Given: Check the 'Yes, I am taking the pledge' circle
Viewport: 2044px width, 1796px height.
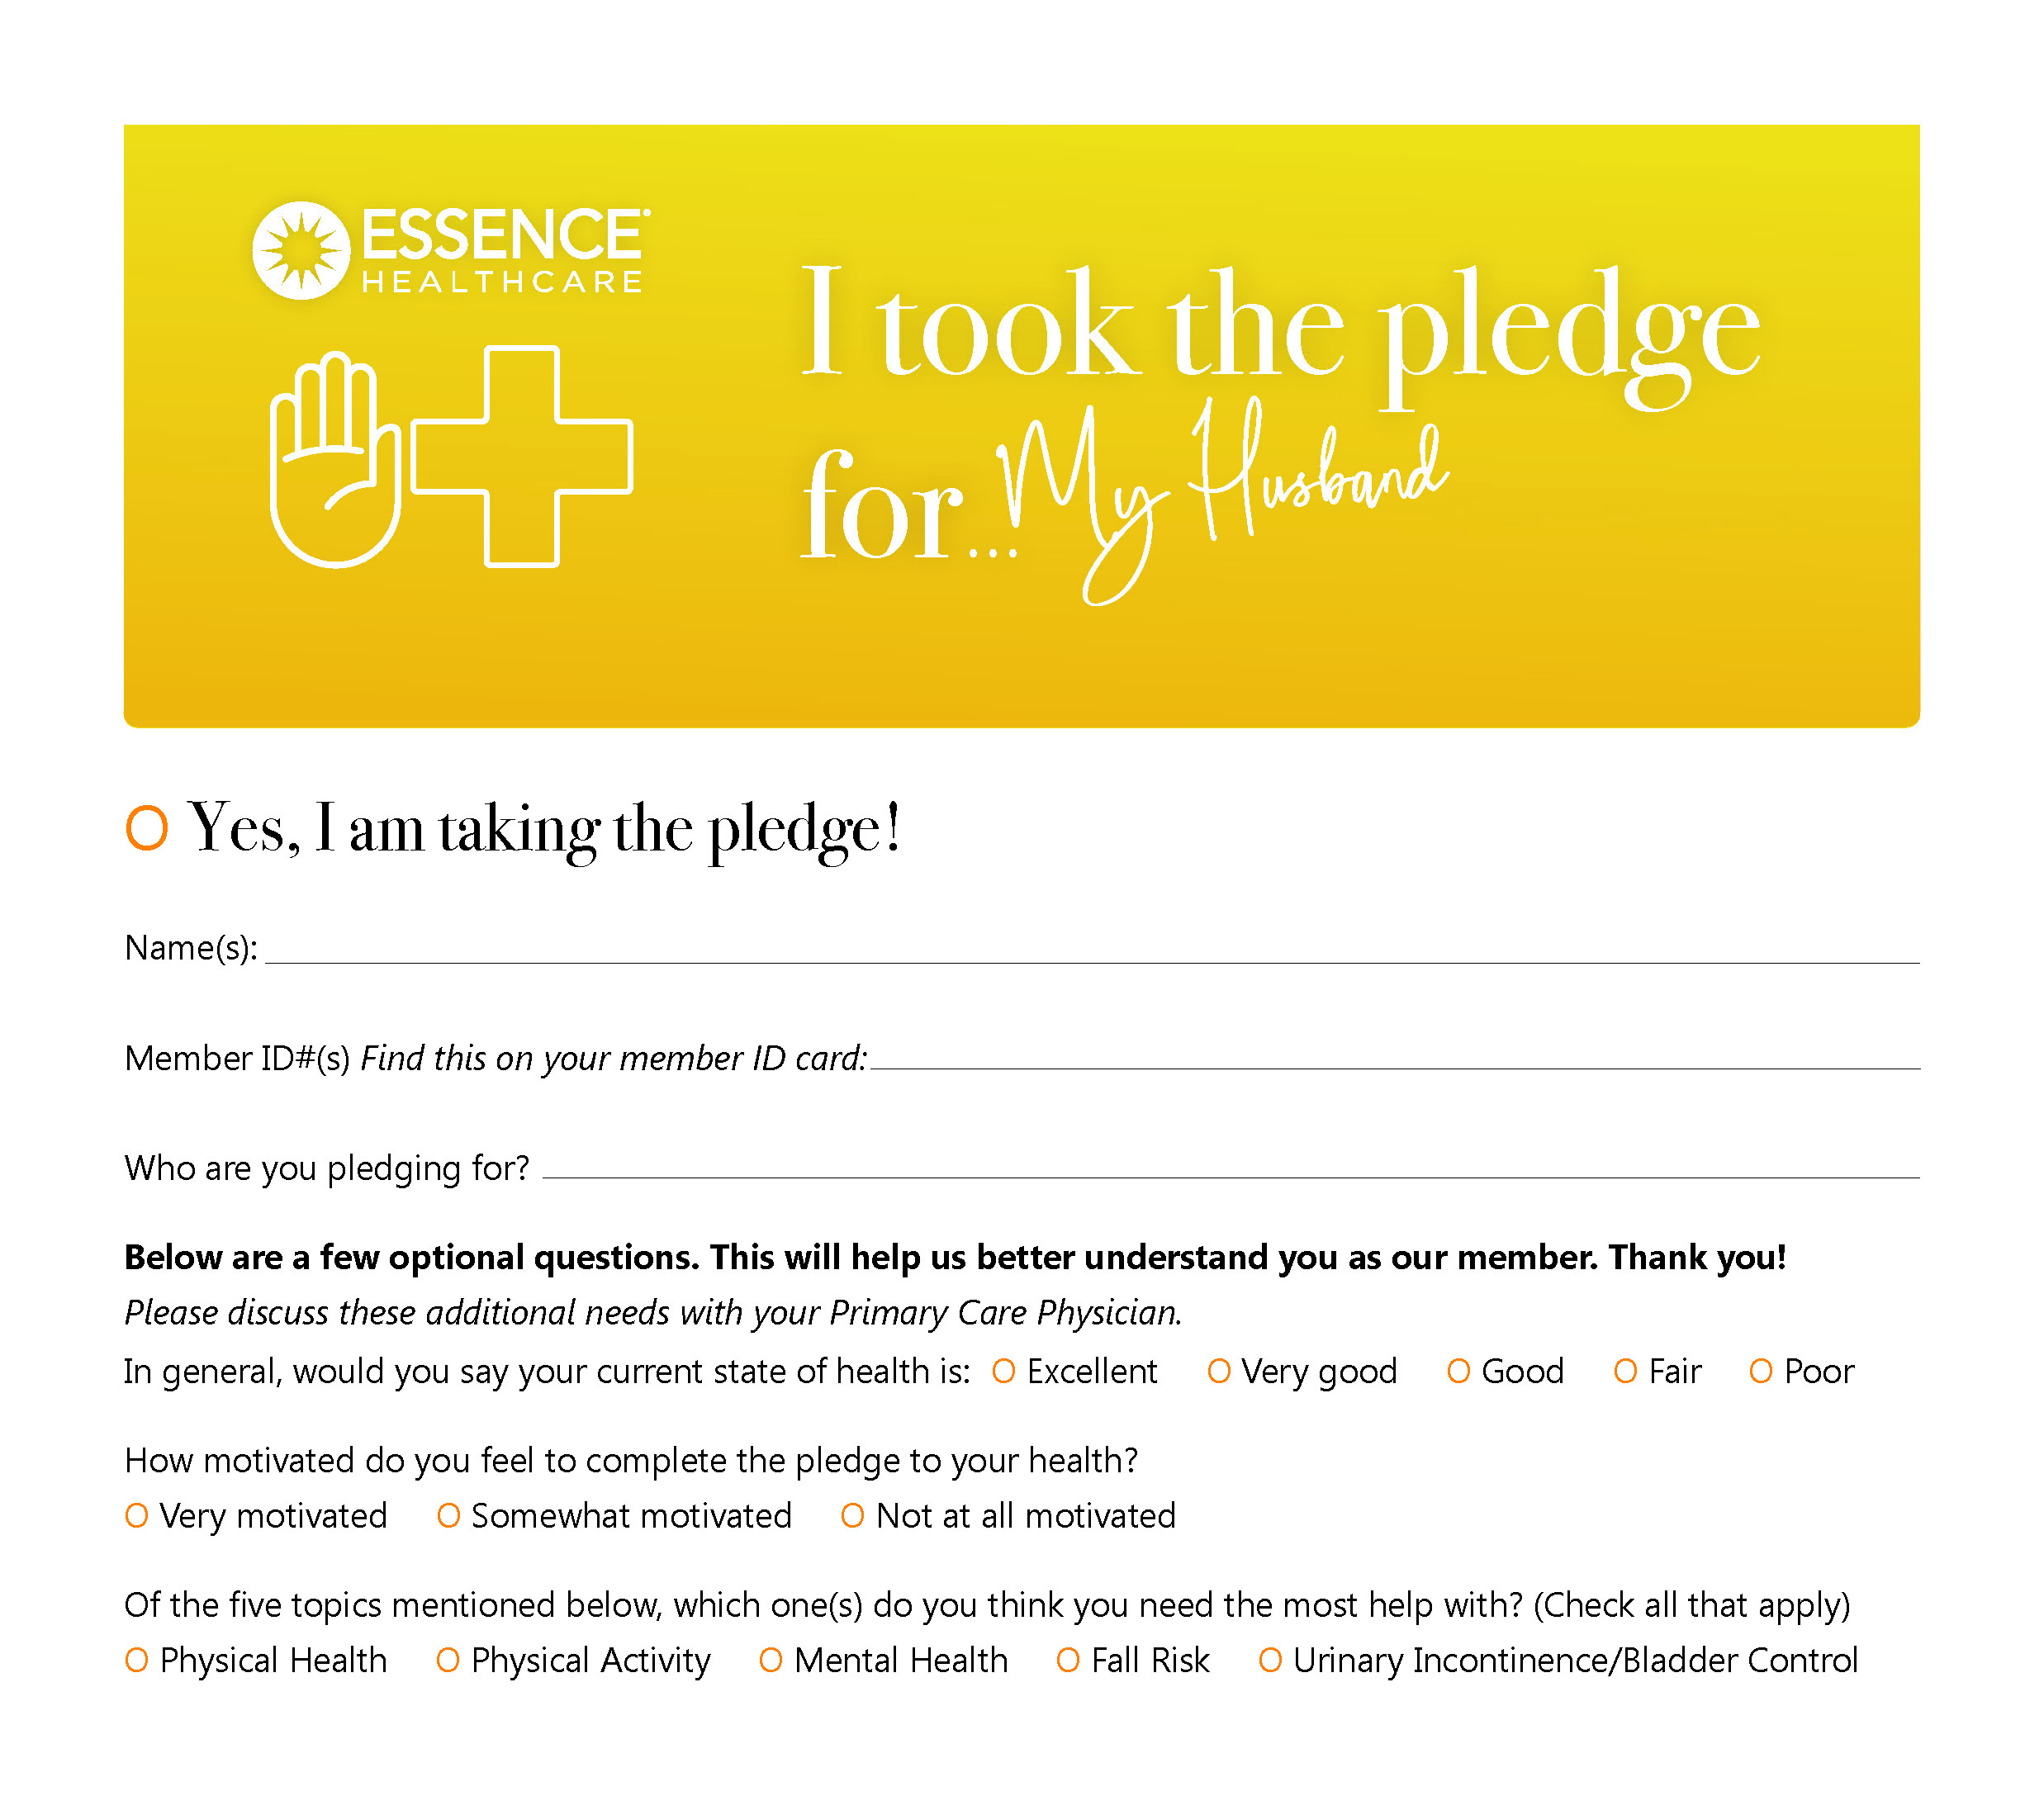Looking at the screenshot, I should point(147,828).
